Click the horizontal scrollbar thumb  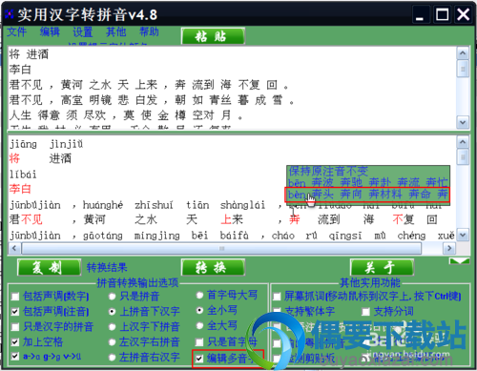(x=221, y=248)
